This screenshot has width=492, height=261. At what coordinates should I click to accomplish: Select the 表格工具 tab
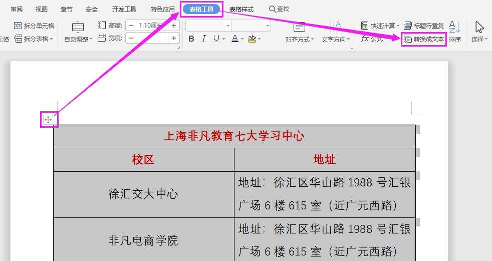[201, 10]
